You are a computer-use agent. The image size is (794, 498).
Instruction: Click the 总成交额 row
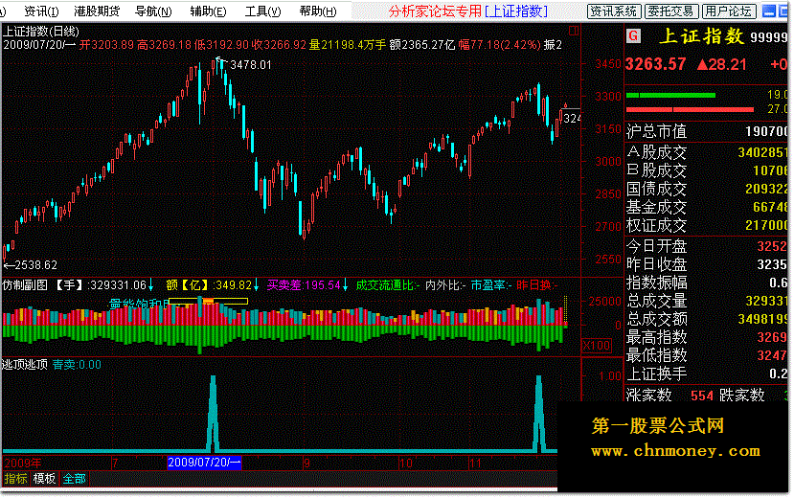coord(708,319)
